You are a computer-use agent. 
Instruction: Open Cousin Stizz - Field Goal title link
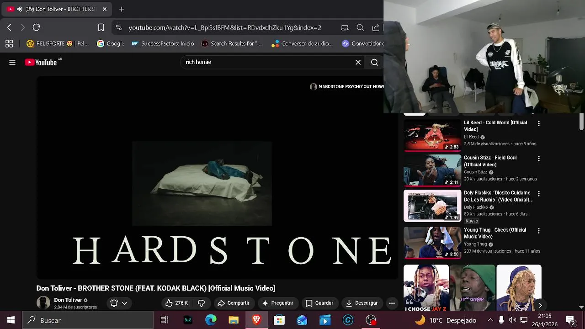click(x=490, y=161)
